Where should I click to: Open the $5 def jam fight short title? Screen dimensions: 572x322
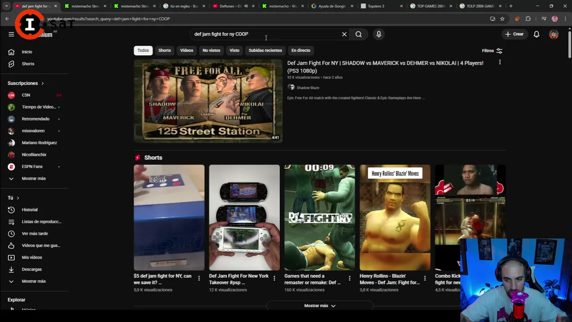pyautogui.click(x=162, y=279)
